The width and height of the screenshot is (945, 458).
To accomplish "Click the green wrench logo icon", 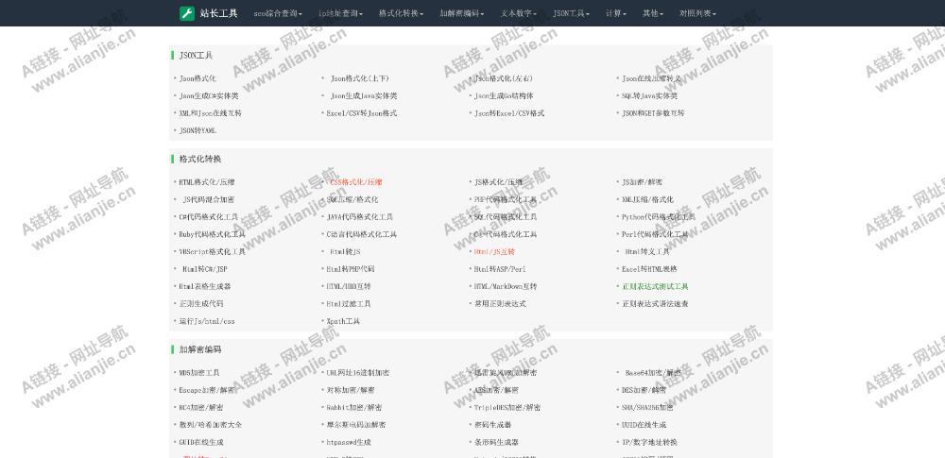I will pos(187,13).
